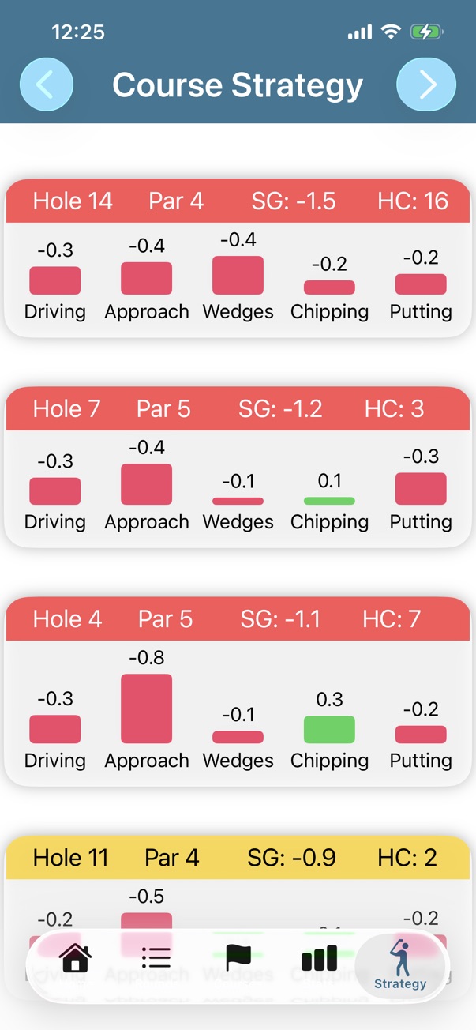Tap the charging battery status icon

tap(425, 32)
